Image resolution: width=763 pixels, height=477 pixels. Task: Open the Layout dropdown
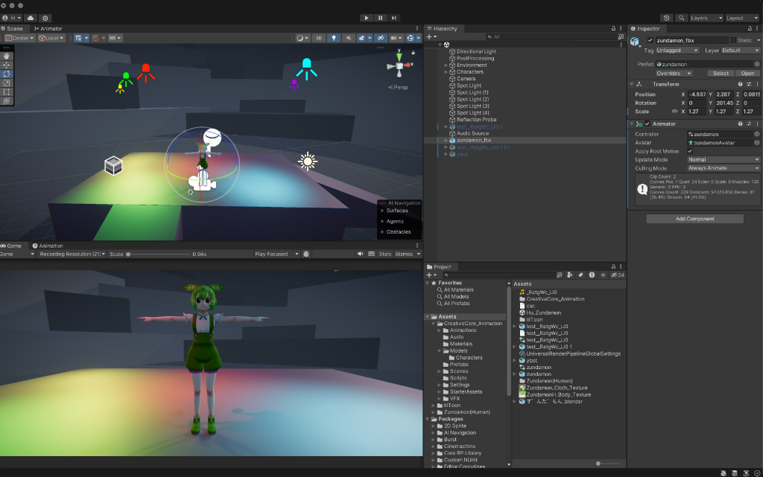point(742,18)
